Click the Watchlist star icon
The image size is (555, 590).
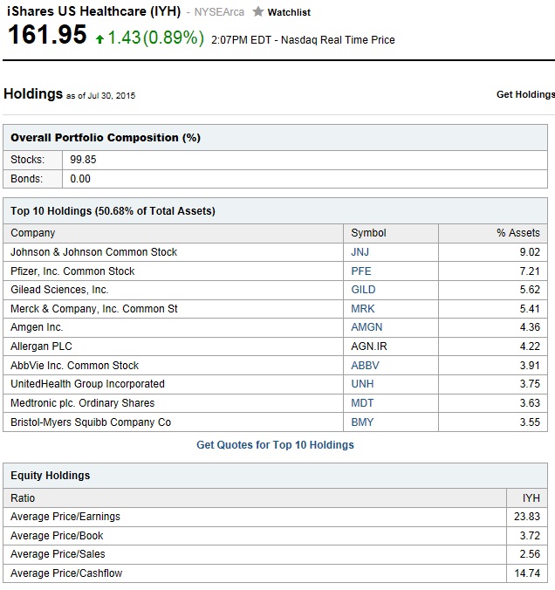pyautogui.click(x=257, y=12)
